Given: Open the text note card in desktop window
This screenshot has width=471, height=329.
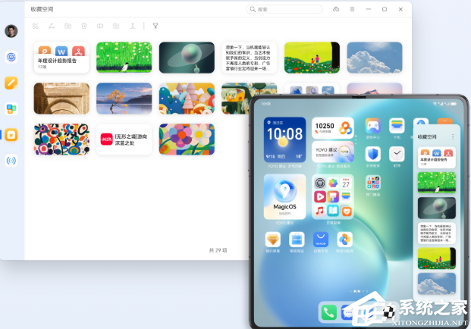Looking at the screenshot, I should pos(250,58).
